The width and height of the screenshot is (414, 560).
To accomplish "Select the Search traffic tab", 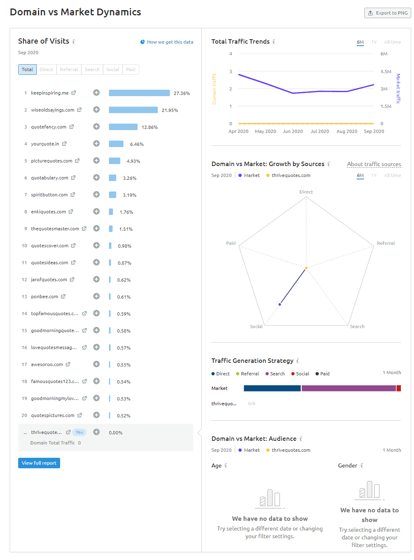I will pos(92,69).
